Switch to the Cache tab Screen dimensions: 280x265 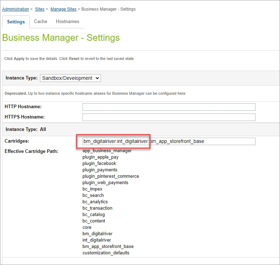[x=41, y=22]
